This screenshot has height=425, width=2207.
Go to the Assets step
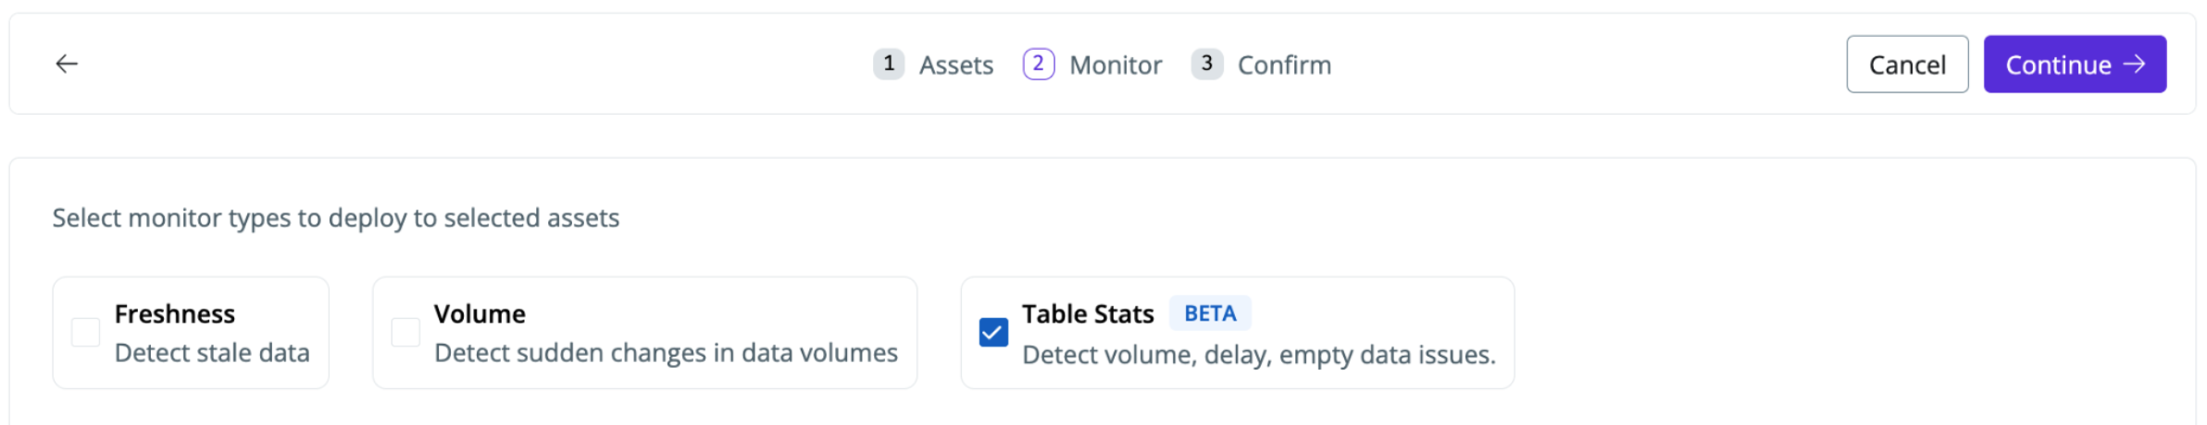point(955,66)
